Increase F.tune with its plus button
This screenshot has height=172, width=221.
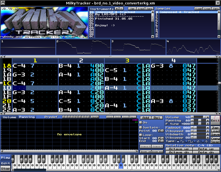point(208,124)
